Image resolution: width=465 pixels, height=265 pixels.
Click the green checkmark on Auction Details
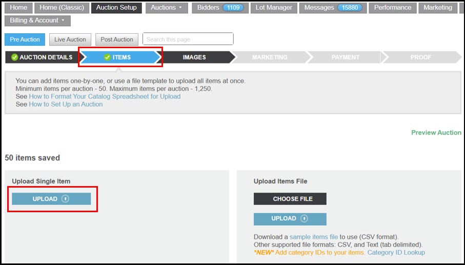pos(14,57)
